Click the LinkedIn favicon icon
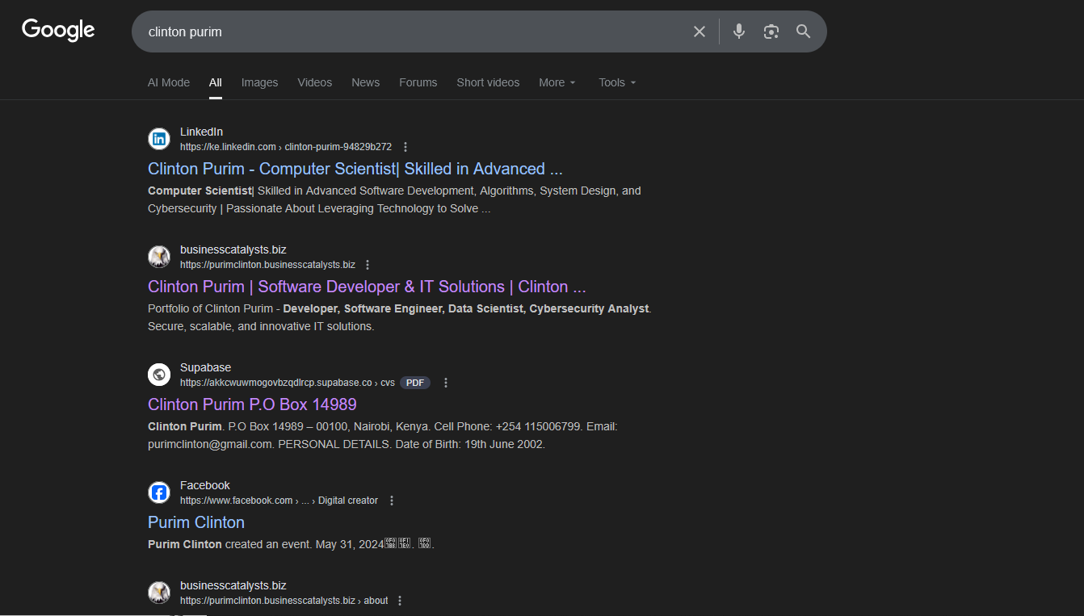The width and height of the screenshot is (1084, 616). coord(159,139)
